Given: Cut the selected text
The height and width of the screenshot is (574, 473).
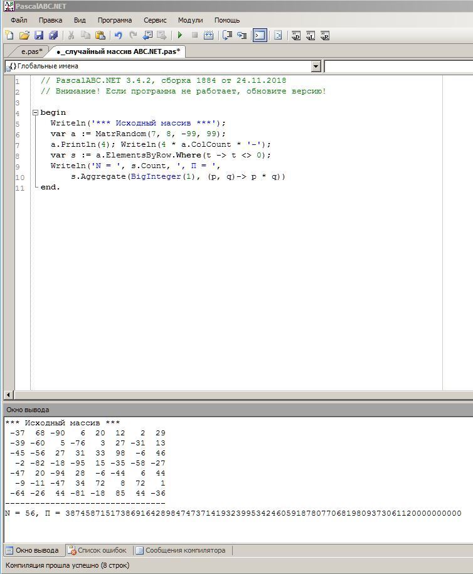Looking at the screenshot, I should tap(72, 35).
